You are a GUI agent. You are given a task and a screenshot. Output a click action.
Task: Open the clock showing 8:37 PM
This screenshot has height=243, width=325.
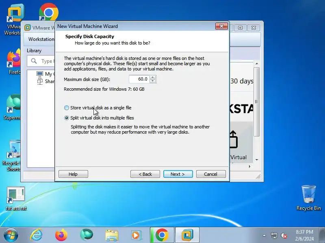[304, 235]
